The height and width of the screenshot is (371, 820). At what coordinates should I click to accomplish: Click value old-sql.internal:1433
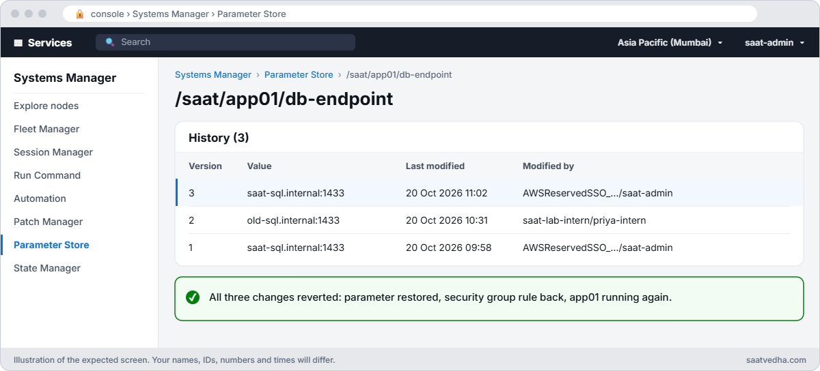click(293, 220)
